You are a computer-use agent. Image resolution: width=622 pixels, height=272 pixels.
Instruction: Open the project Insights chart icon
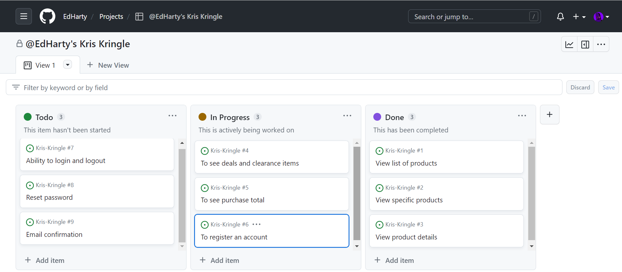[569, 44]
